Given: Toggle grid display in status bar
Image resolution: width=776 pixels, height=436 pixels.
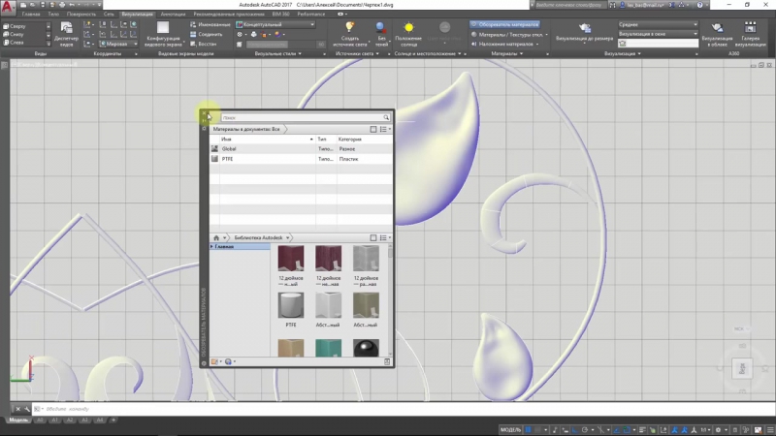Looking at the screenshot, I should [528, 429].
